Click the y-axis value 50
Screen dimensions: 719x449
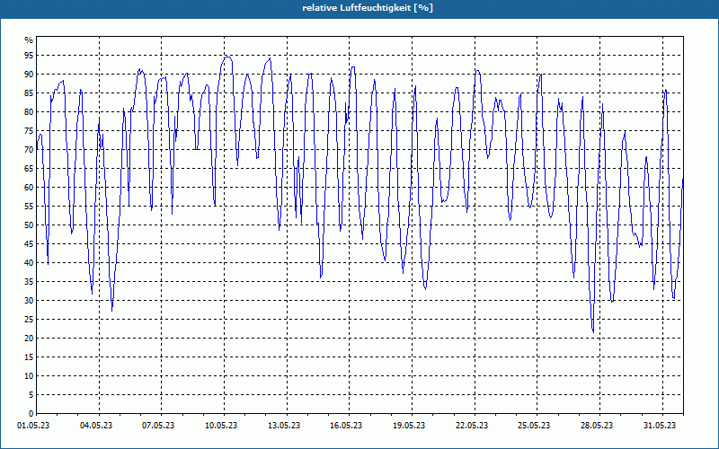coord(29,225)
